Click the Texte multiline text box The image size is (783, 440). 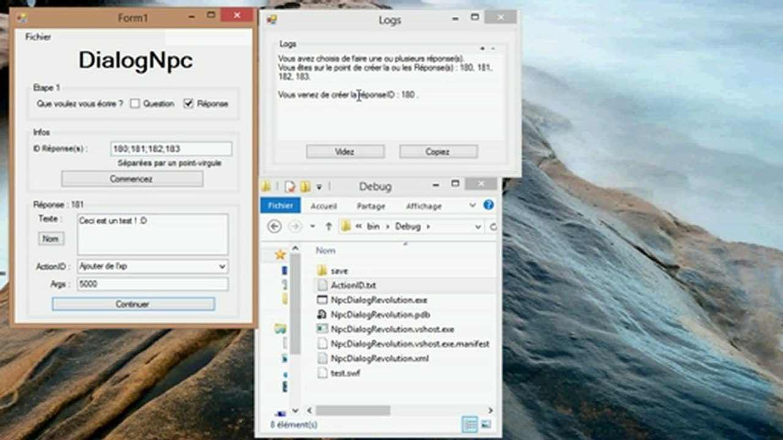pos(153,234)
